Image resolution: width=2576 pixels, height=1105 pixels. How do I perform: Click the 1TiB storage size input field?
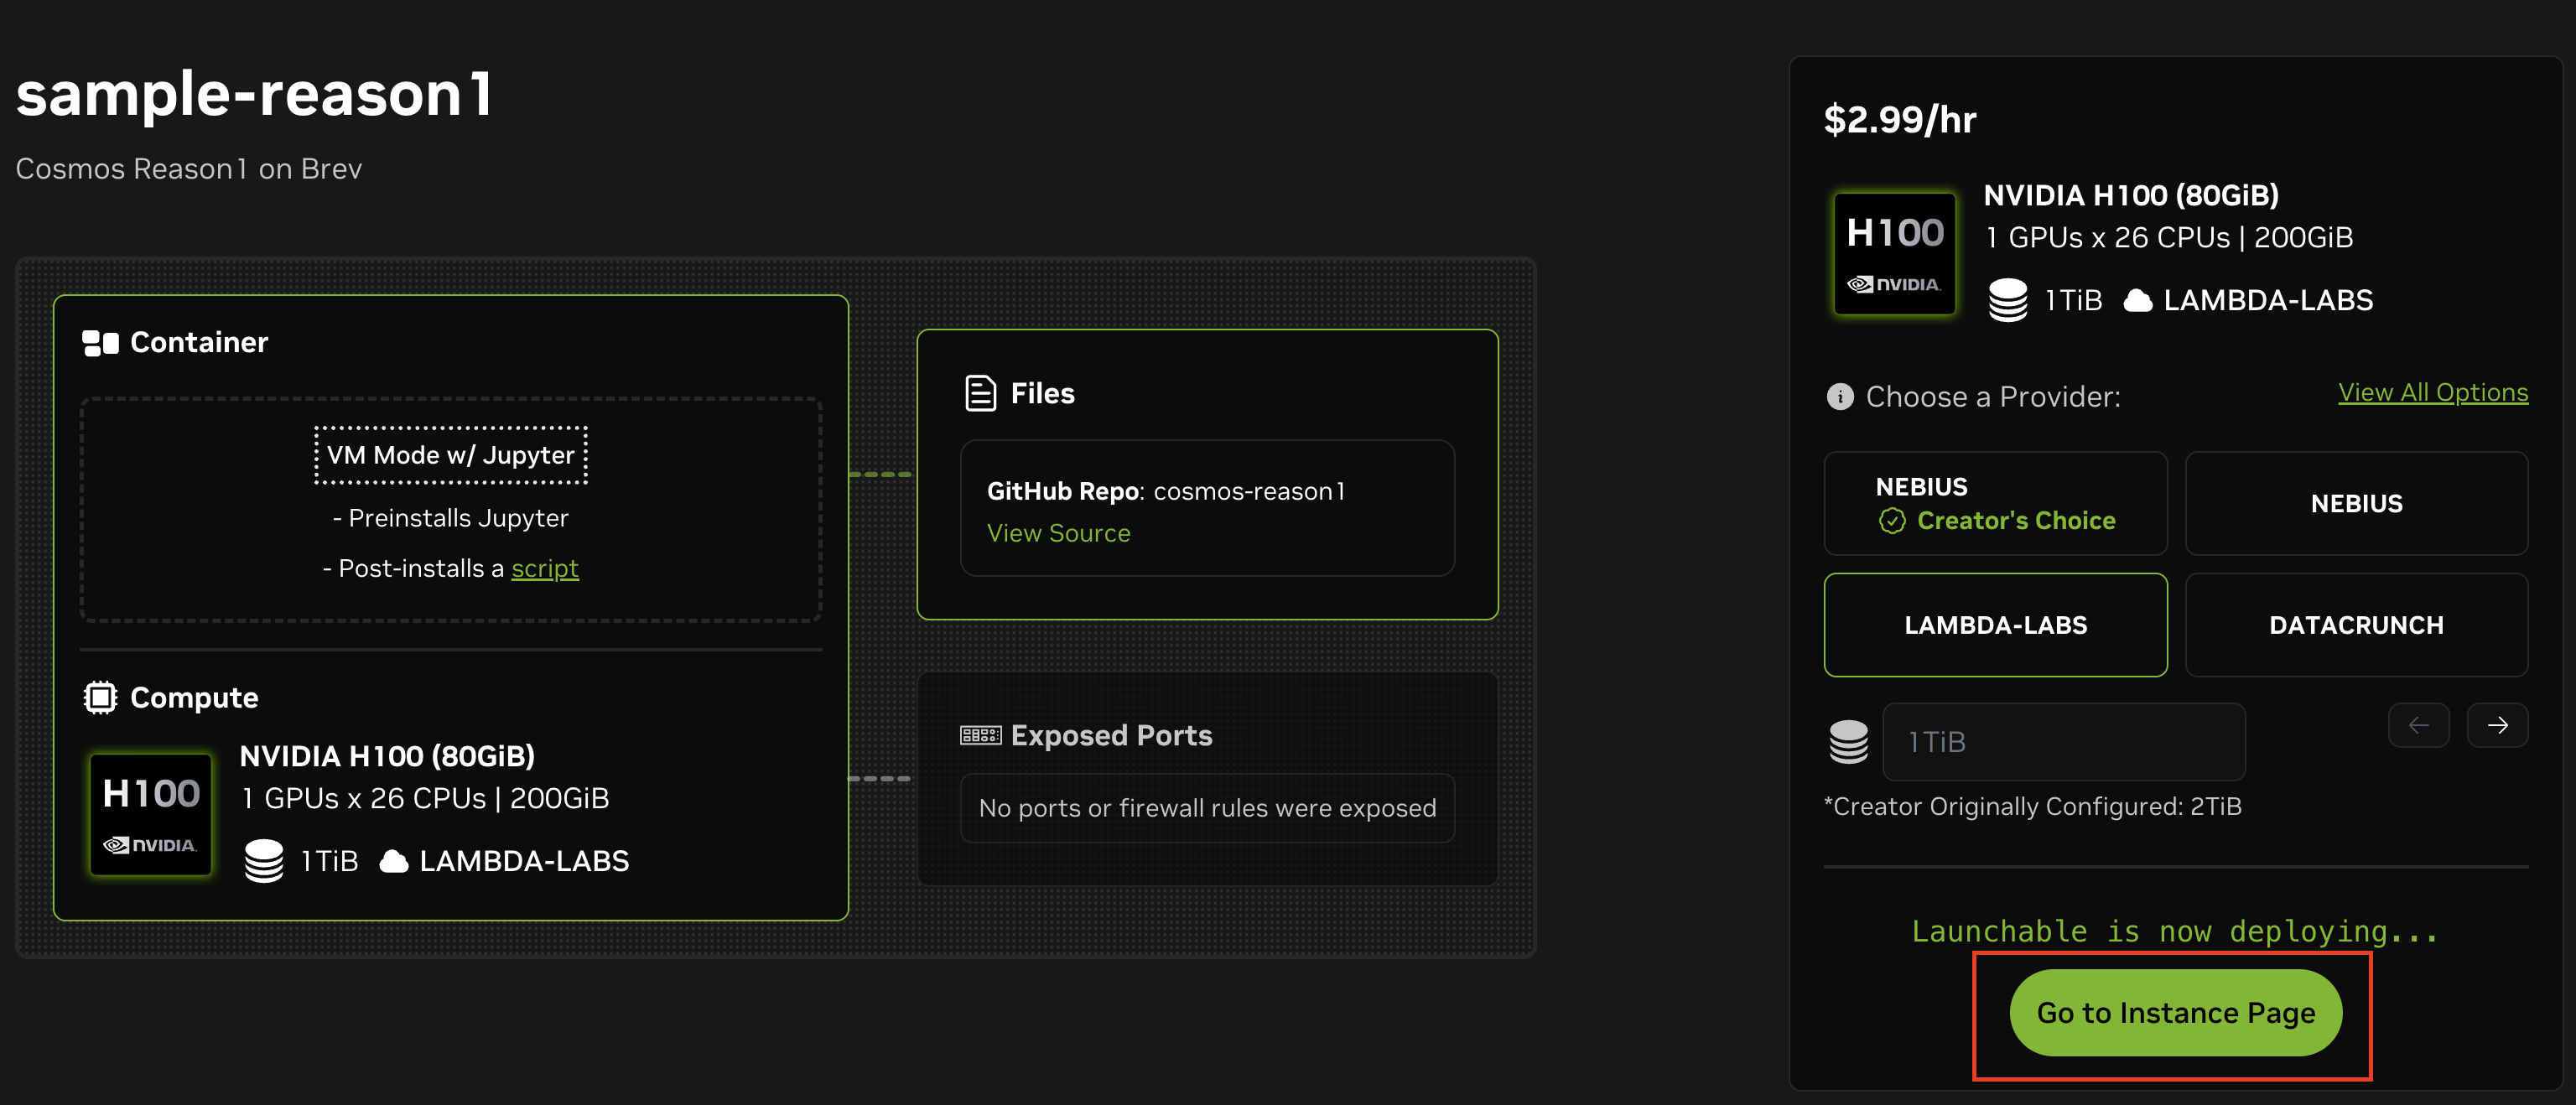2063,742
